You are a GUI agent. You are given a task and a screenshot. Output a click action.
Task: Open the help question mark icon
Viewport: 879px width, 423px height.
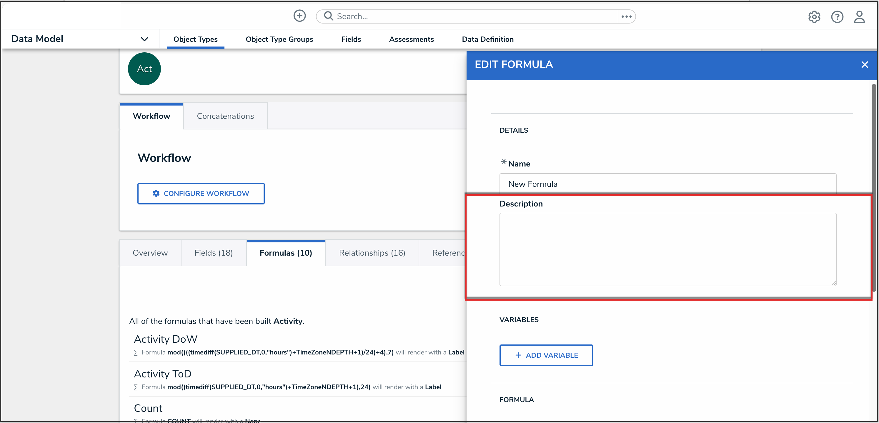(x=837, y=17)
